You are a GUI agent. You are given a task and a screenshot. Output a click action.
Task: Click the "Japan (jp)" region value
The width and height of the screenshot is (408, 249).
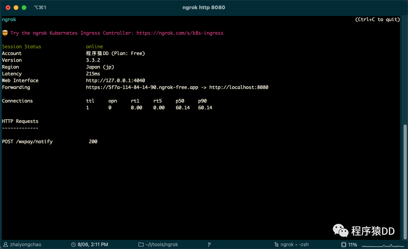click(x=100, y=67)
